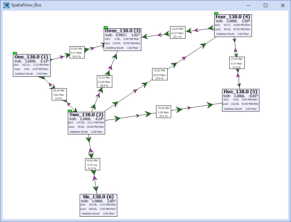Select the Four_138.0 (4) bus box

point(233,25)
